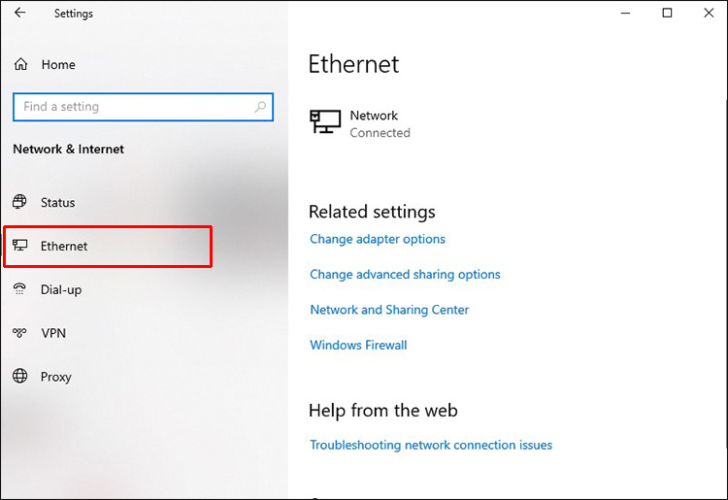Click the Ethernet monitor icon in sidebar
The height and width of the screenshot is (500, 728).
[x=20, y=246]
